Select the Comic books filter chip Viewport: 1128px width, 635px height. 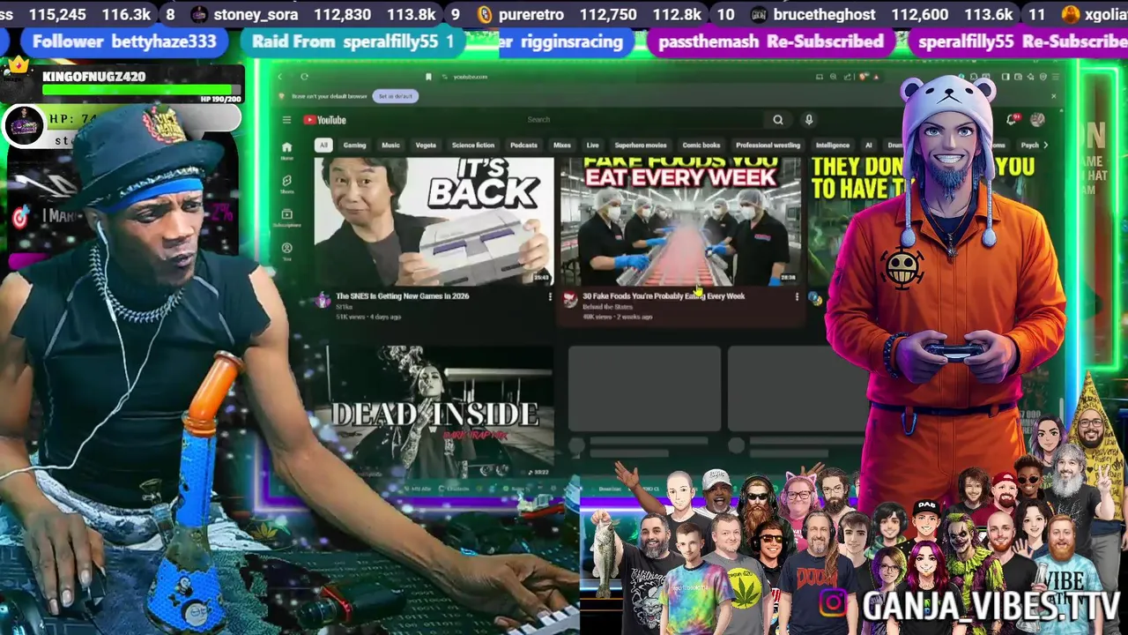(x=701, y=145)
